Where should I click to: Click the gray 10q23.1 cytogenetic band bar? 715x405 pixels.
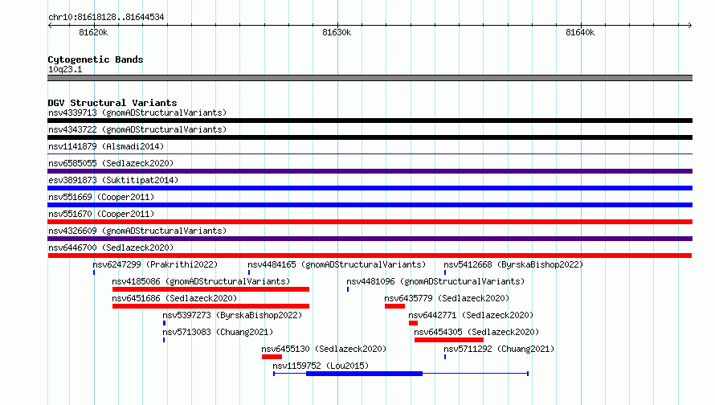point(370,78)
